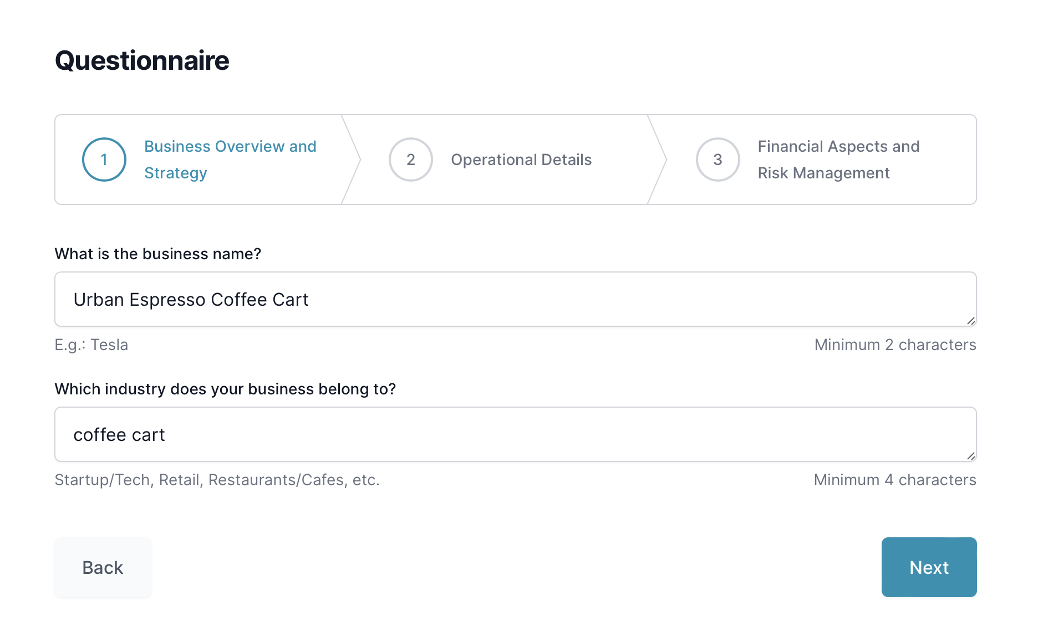Click the "Minimum 4 characters" hint
Viewport: 1038px width, 637px height.
coord(895,480)
